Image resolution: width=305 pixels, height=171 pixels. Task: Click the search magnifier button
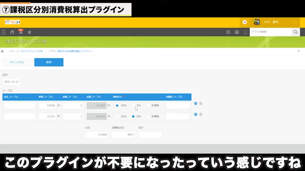[296, 32]
